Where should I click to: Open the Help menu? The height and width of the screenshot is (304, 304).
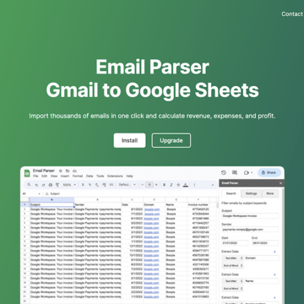(129, 176)
